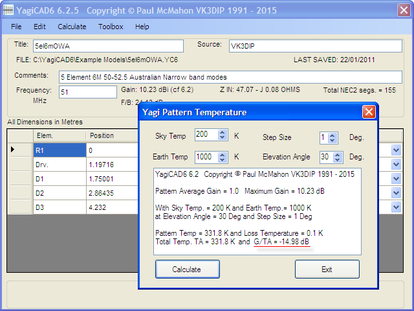Click the Earth Temp value field

click(207, 157)
